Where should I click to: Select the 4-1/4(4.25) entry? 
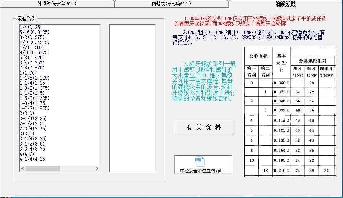(33, 159)
